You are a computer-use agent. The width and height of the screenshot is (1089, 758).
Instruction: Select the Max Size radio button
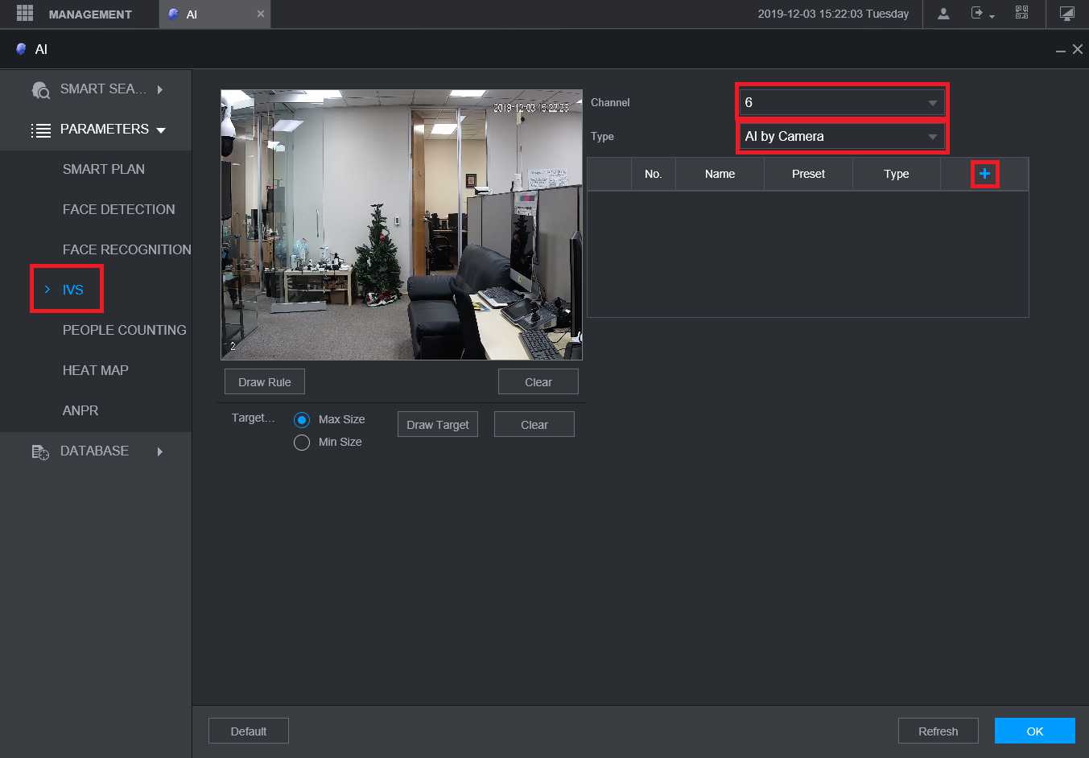302,420
